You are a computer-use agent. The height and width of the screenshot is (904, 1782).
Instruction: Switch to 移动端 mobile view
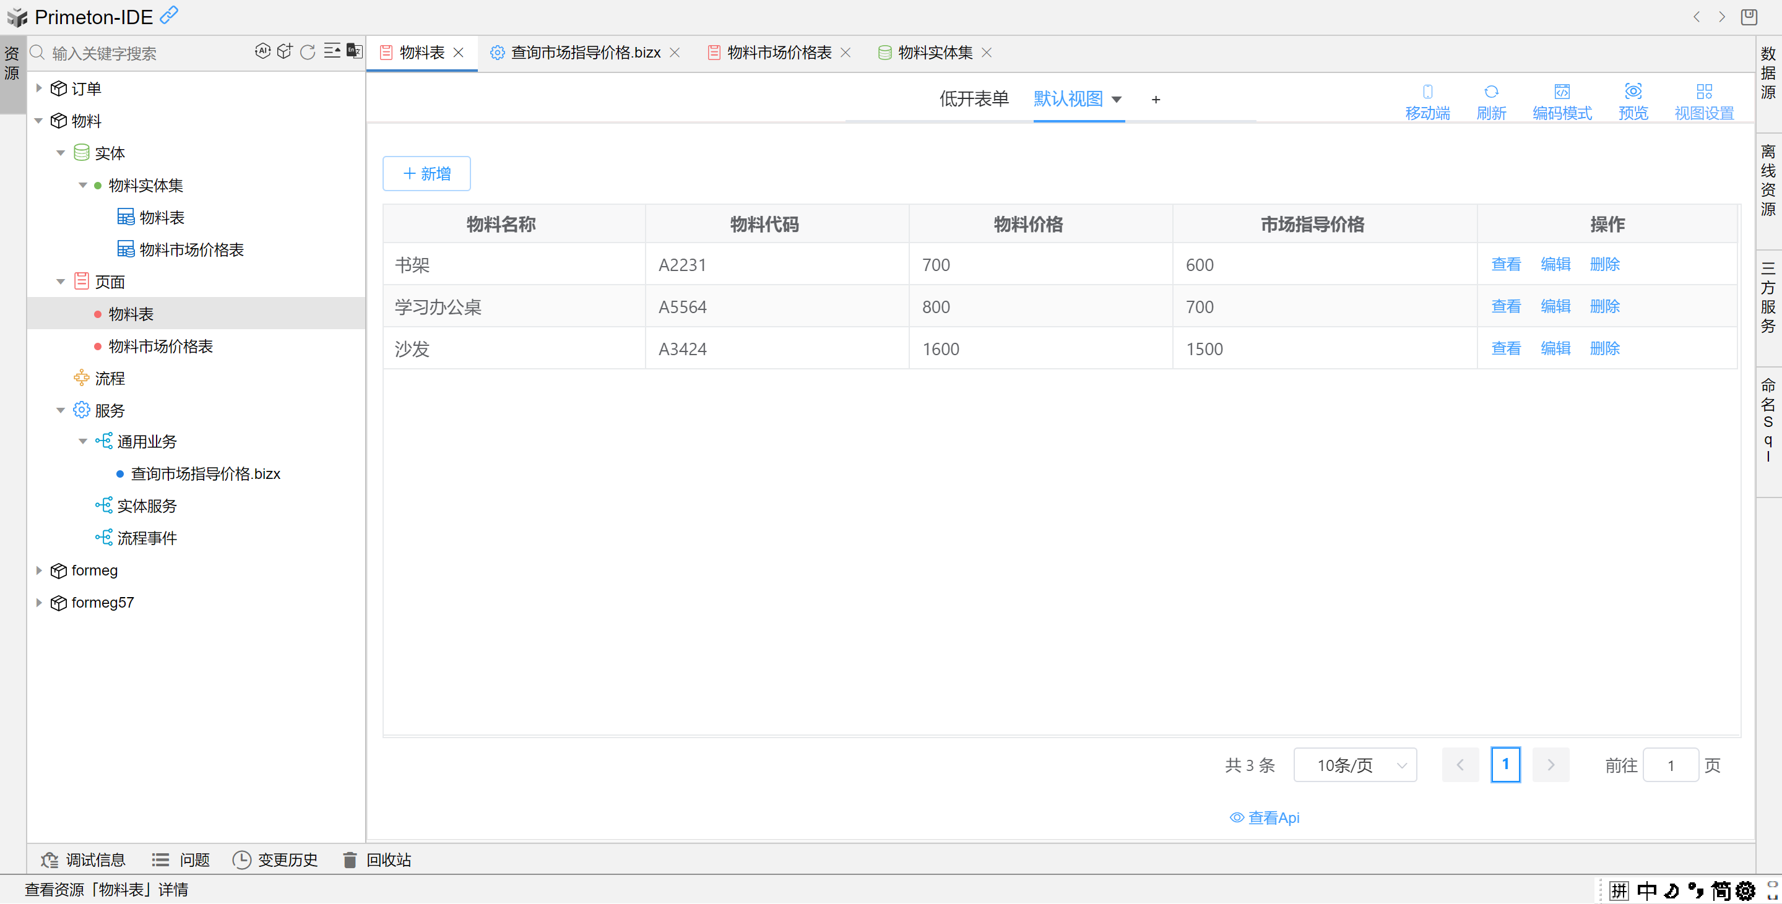[x=1427, y=101]
